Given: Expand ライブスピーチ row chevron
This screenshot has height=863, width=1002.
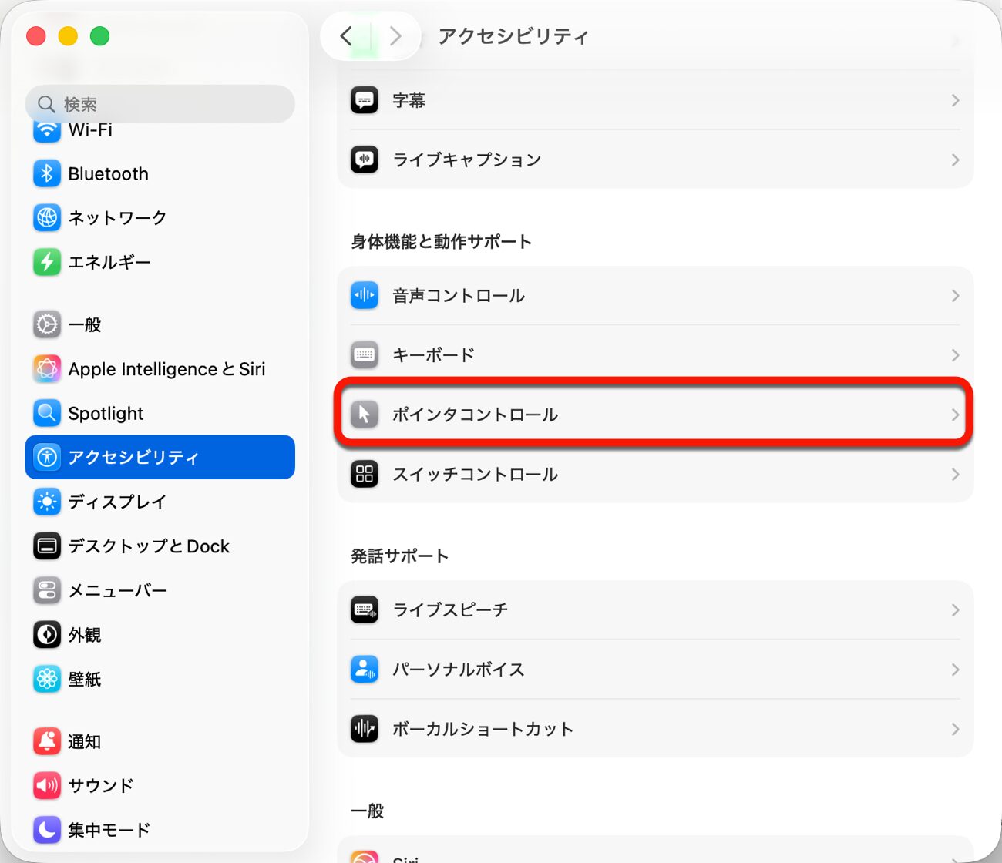Looking at the screenshot, I should click(x=955, y=609).
